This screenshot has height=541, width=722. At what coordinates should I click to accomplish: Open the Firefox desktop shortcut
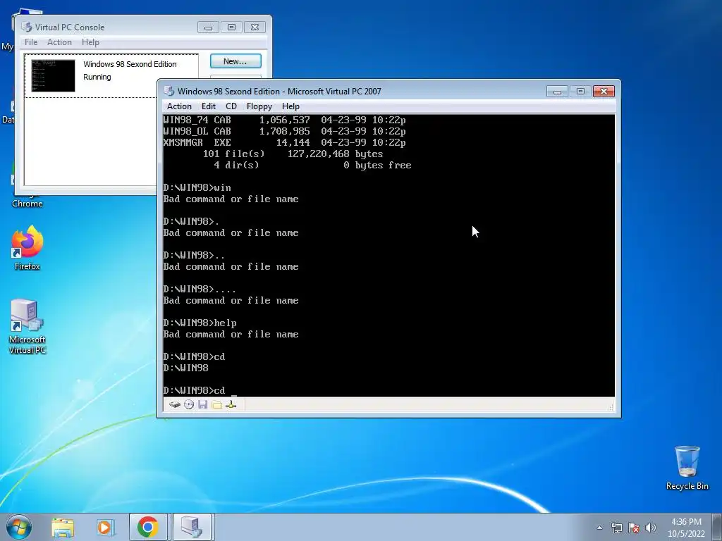27,248
